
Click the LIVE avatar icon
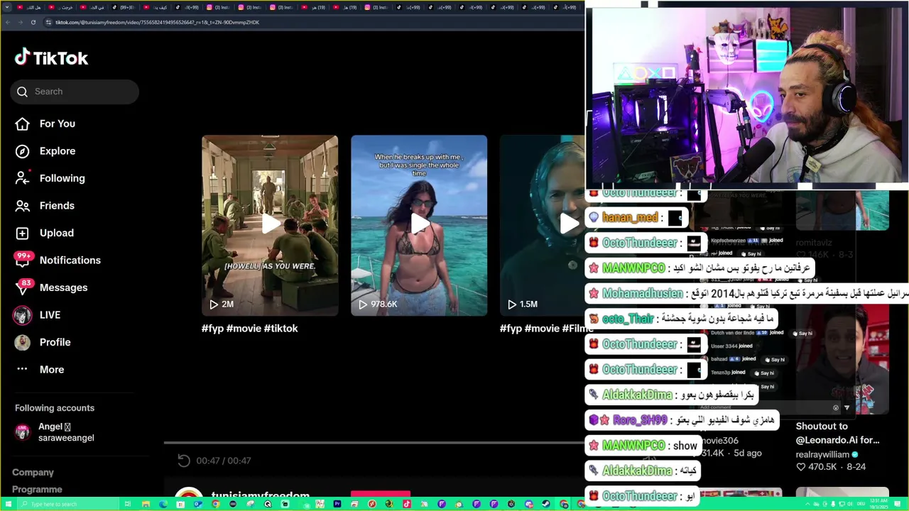pos(23,315)
